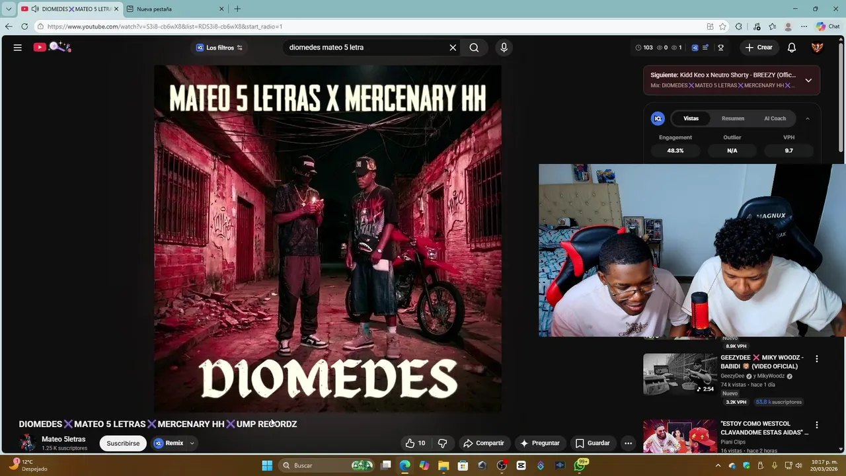Save the video with the Guardar button
Image resolution: width=846 pixels, height=476 pixels.
(x=592, y=443)
